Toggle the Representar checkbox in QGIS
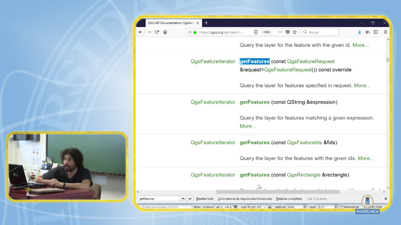This screenshot has height=225, width=401. 341,207
